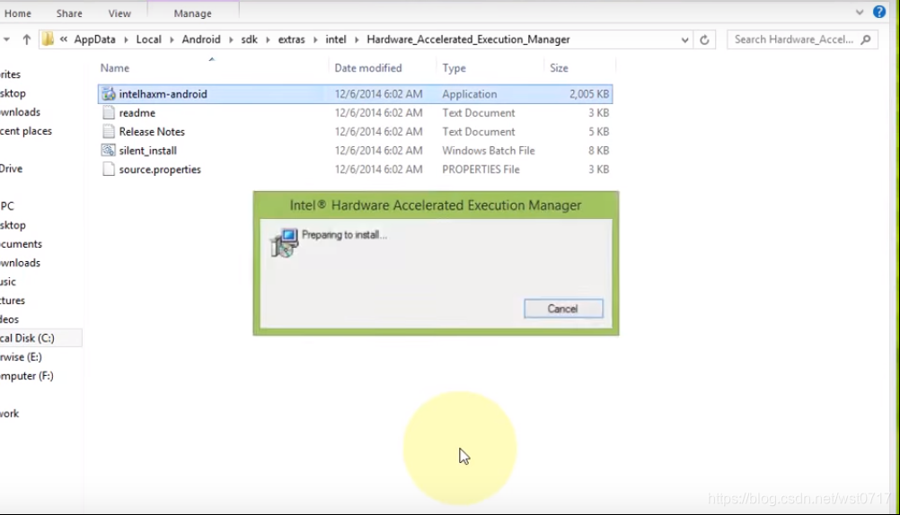Image resolution: width=900 pixels, height=515 pixels.
Task: Select the readme file name
Action: pyautogui.click(x=137, y=113)
